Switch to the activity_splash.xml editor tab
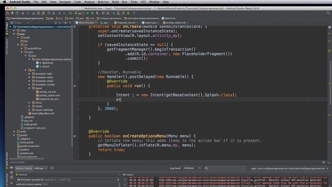Viewport: 332px width, 187px height. (x=175, y=23)
